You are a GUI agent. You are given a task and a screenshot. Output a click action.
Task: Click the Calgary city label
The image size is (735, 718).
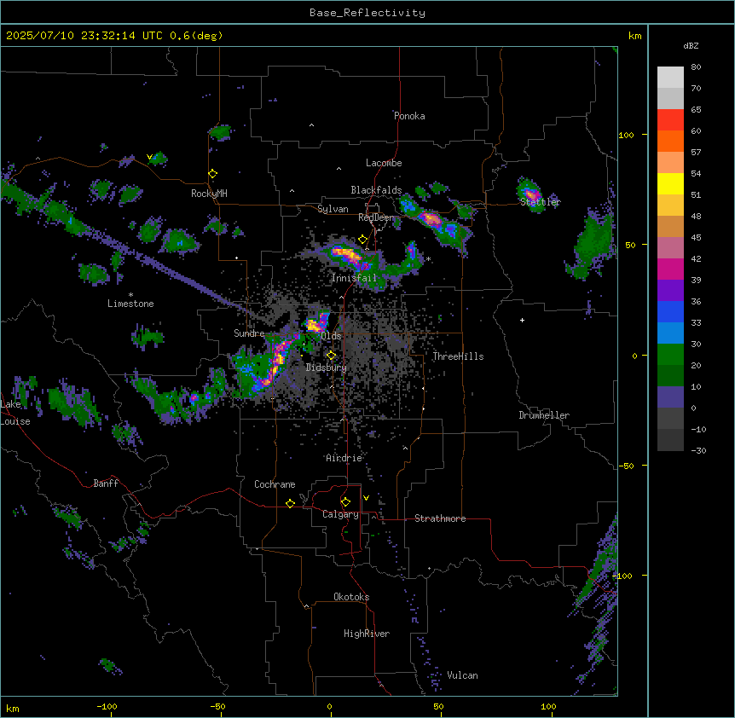click(x=340, y=514)
